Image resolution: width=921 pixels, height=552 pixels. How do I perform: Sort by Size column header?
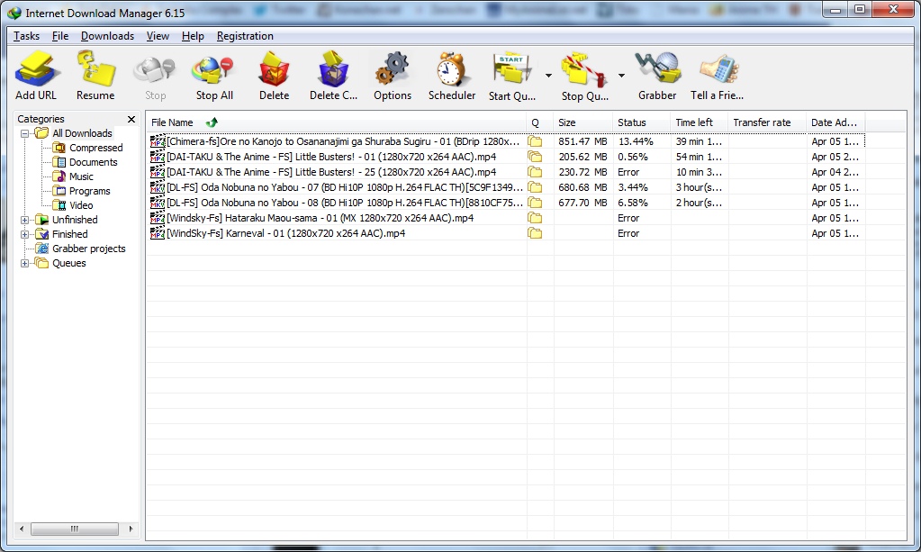pyautogui.click(x=582, y=122)
